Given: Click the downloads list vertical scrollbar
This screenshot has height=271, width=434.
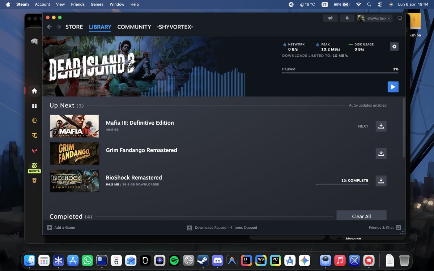Looking at the screenshot, I should pos(404,127).
